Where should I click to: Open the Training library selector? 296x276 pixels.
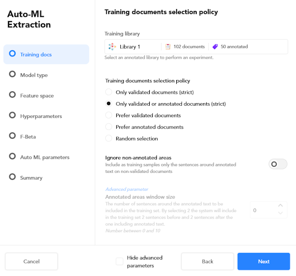(196, 47)
